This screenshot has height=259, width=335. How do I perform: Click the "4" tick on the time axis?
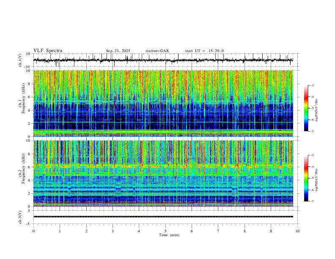click(139, 231)
